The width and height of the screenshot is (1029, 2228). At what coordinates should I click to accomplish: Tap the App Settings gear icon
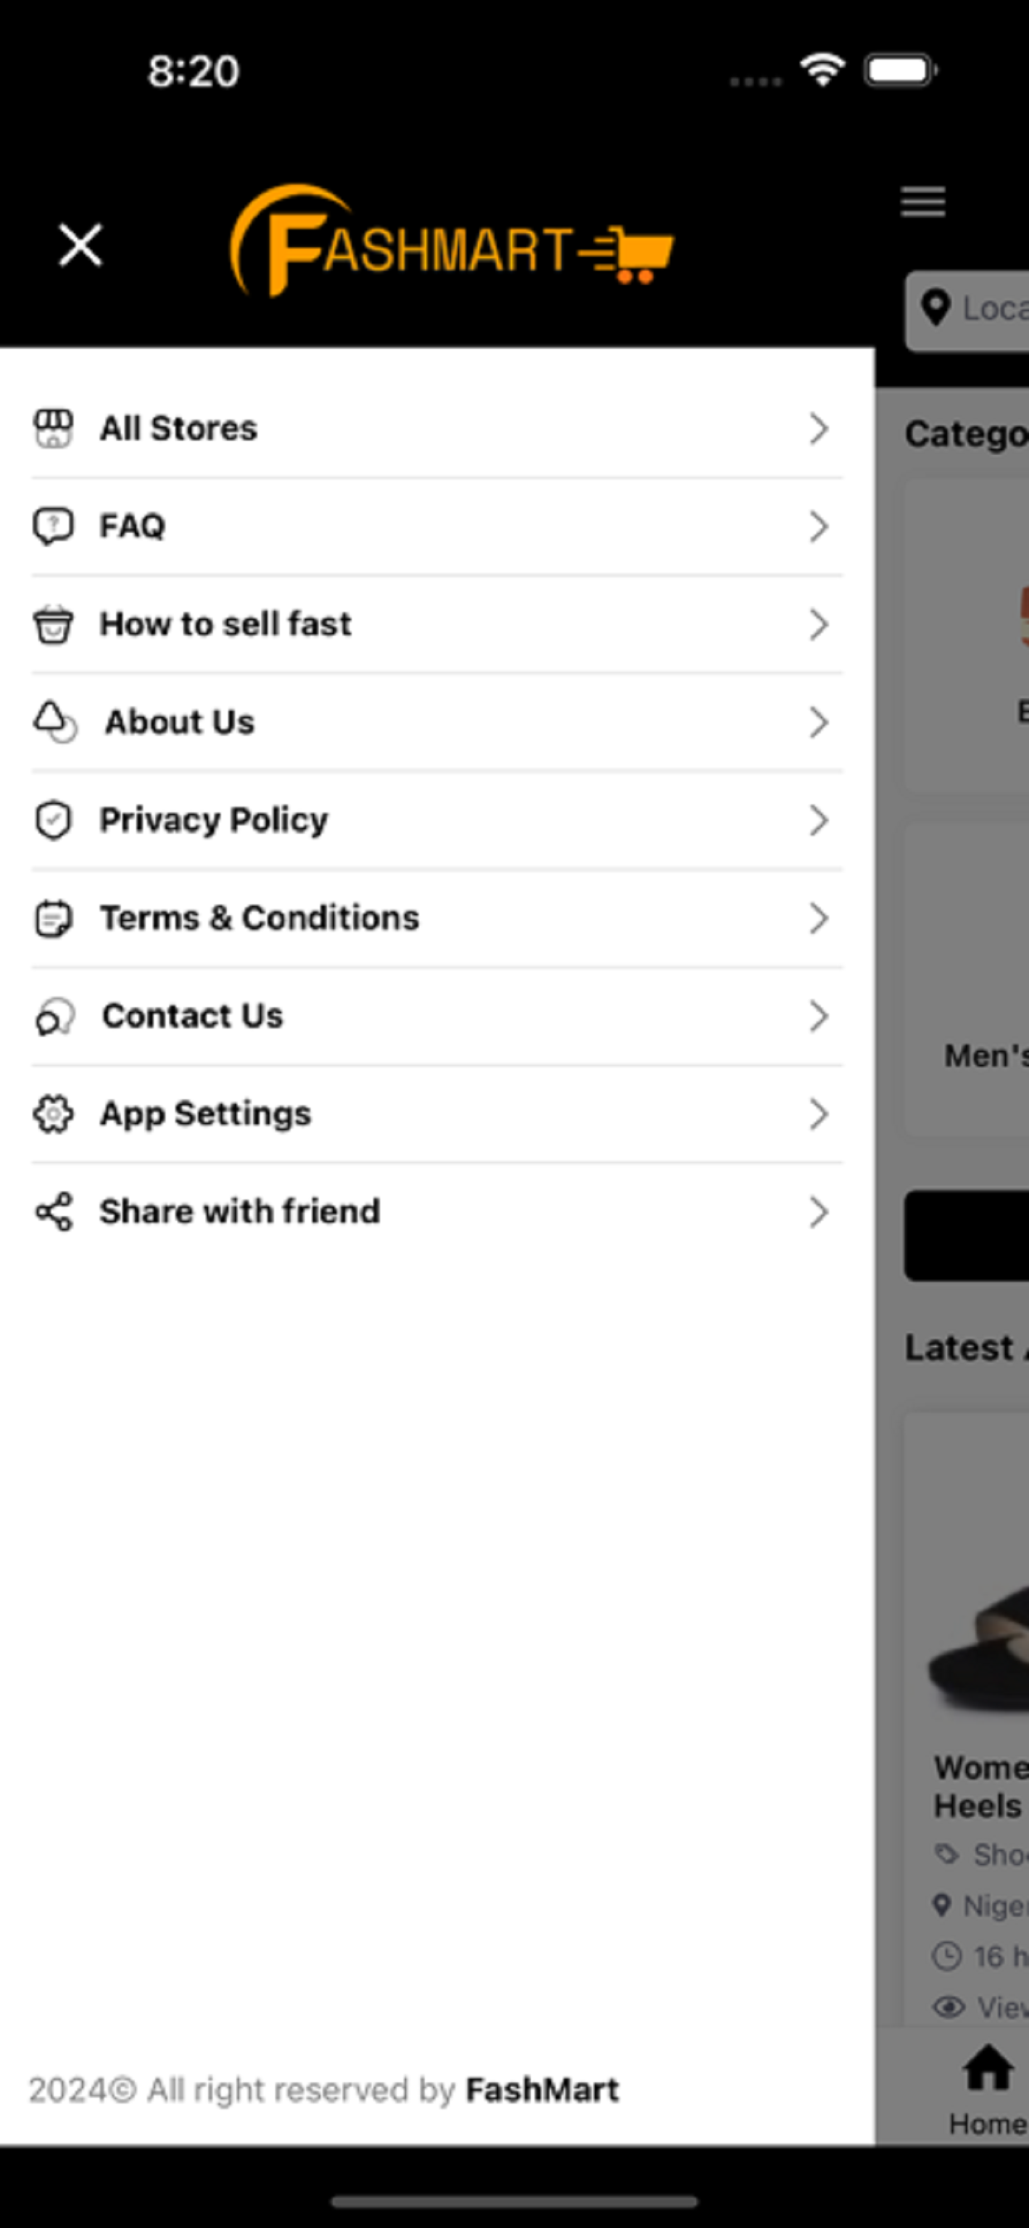[53, 1114]
